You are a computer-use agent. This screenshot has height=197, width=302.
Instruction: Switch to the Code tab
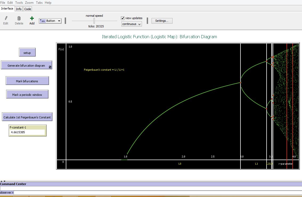(27, 9)
